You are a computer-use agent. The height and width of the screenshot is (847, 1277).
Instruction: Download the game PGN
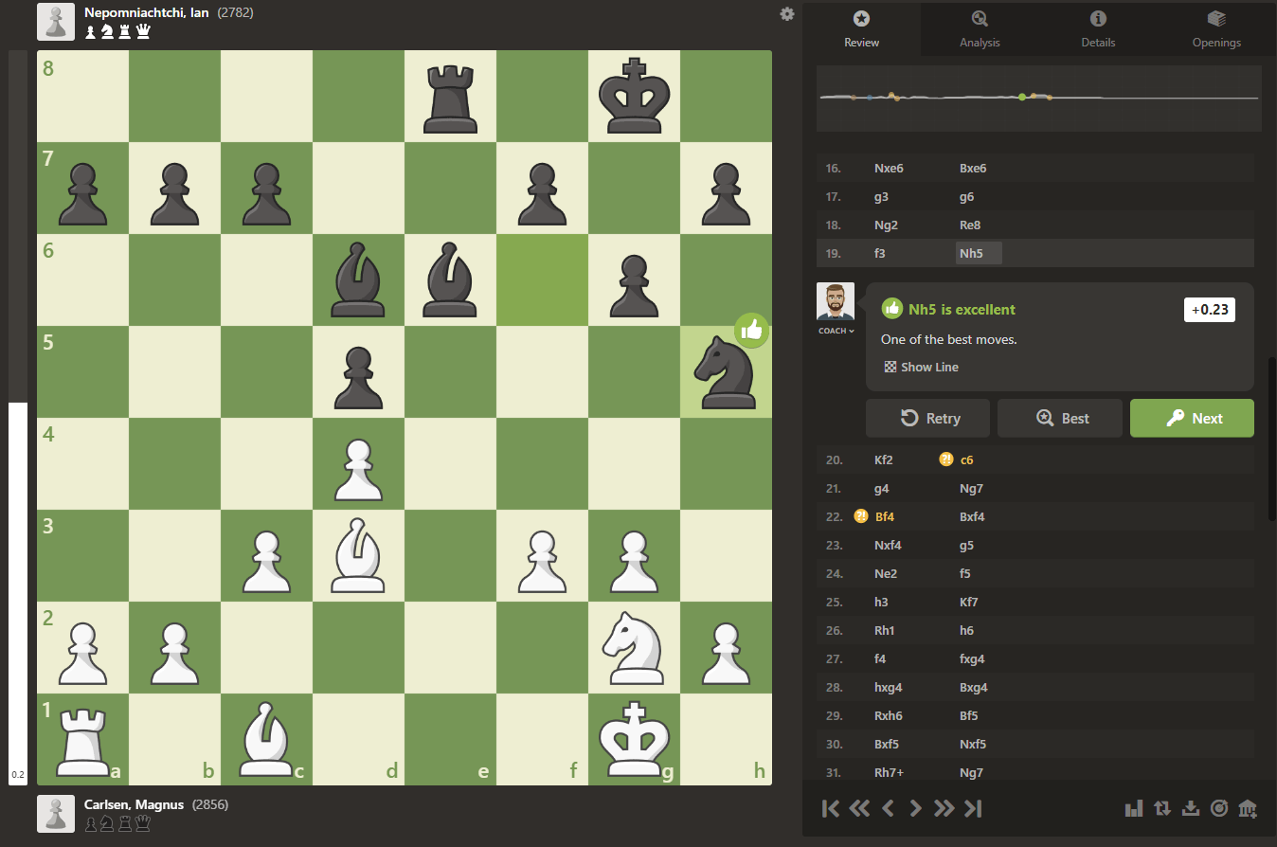(1191, 808)
